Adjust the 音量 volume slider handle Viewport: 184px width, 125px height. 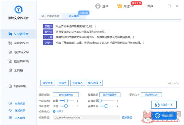pyautogui.click(x=66, y=101)
